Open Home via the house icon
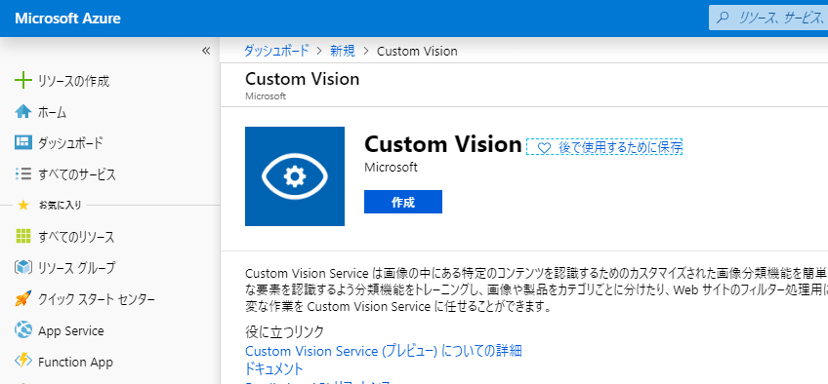Image resolution: width=828 pixels, height=384 pixels. click(x=23, y=112)
